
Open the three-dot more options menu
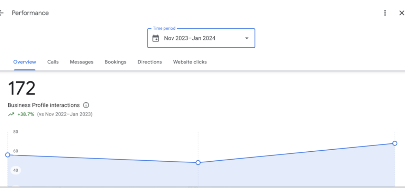[x=385, y=13]
